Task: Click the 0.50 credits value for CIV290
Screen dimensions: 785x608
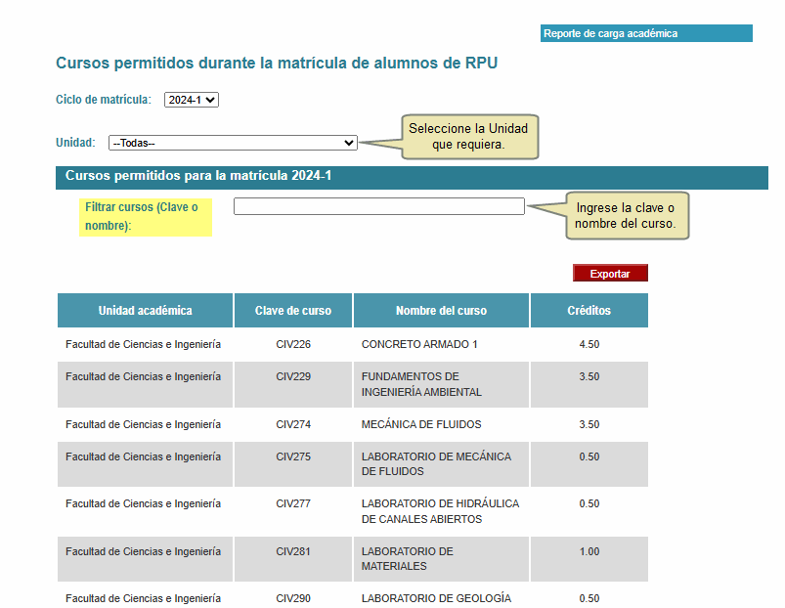Action: 589,598
